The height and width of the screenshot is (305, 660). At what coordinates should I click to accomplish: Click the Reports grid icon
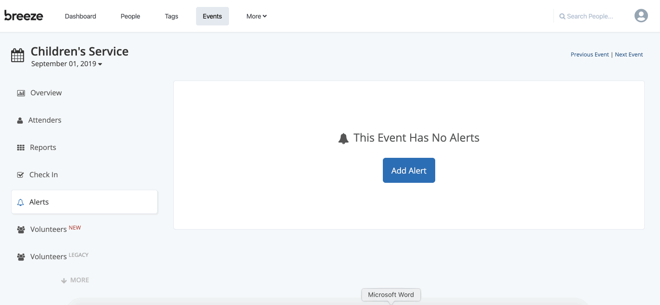tap(20, 147)
